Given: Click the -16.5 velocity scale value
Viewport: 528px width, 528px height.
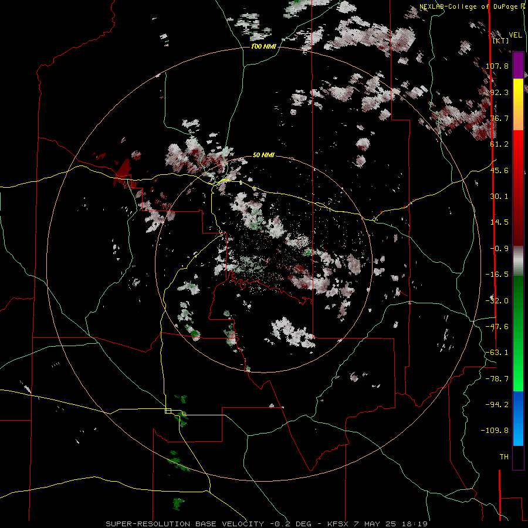Looking at the screenshot, I should tap(497, 275).
